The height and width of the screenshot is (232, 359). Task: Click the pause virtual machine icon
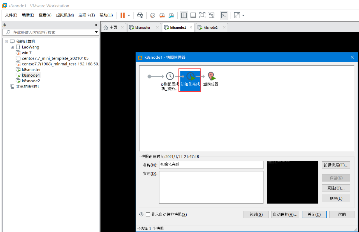click(x=122, y=15)
